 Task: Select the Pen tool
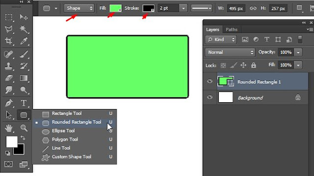[x=9, y=103]
